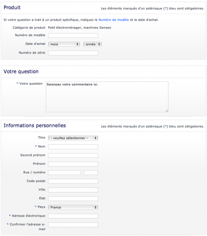
Task: Click the Numéro de série input field
Action: (x=73, y=53)
